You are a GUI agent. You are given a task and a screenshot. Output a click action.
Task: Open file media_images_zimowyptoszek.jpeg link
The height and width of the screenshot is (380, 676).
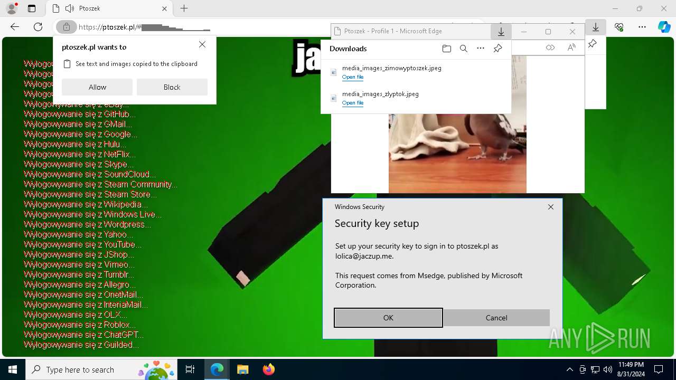pos(353,77)
